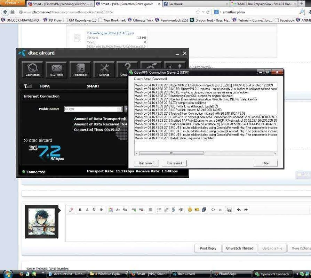Open a new Firefox tab
The height and width of the screenshot is (278, 311).
coord(302,3)
